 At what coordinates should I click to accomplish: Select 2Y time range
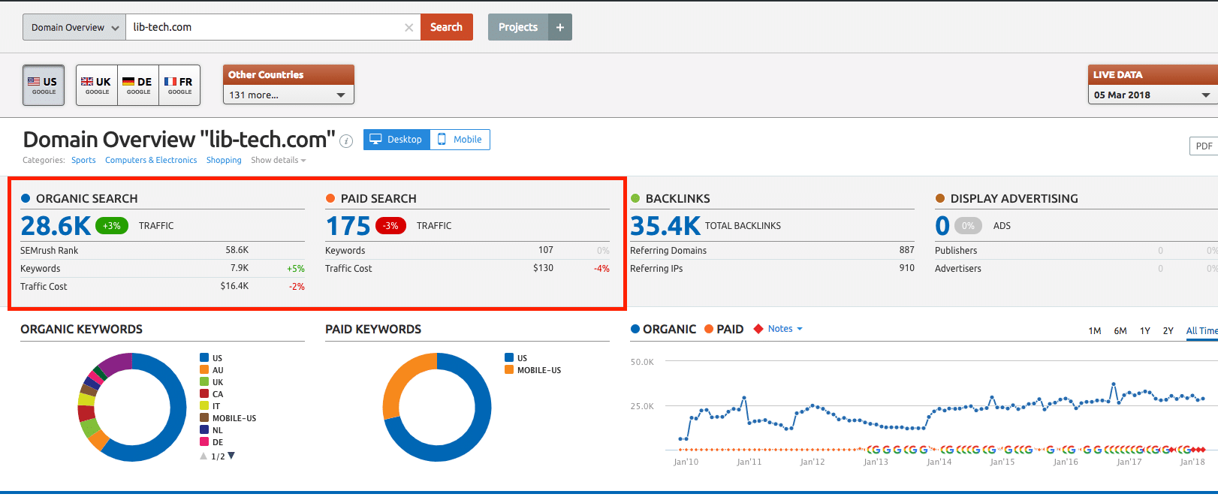tap(1168, 331)
